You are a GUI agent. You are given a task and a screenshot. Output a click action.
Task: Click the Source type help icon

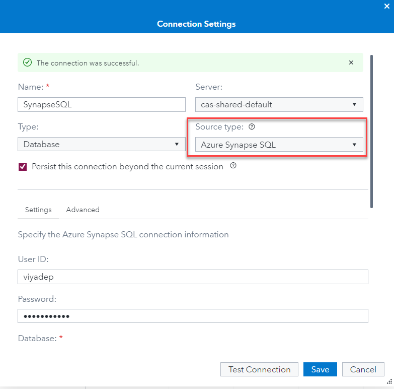(252, 127)
